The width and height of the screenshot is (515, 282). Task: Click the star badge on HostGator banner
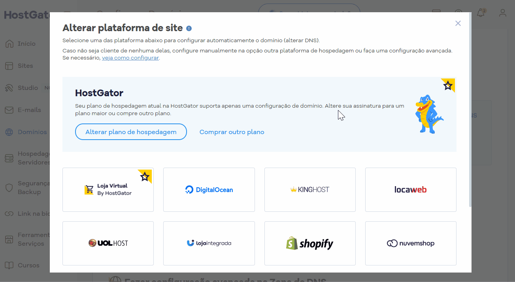tap(448, 85)
